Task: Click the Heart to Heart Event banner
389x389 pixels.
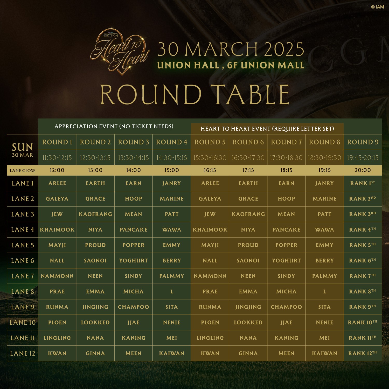Action: pyautogui.click(x=267, y=129)
